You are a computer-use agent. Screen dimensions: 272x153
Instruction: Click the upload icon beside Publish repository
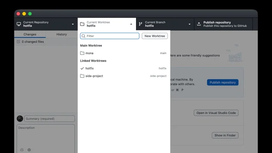[x=199, y=24]
